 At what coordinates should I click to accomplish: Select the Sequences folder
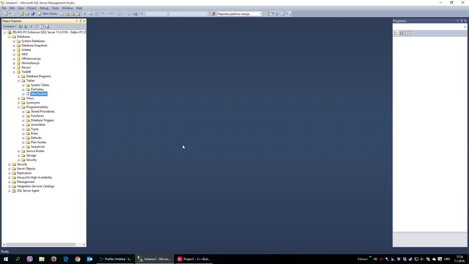point(38,147)
